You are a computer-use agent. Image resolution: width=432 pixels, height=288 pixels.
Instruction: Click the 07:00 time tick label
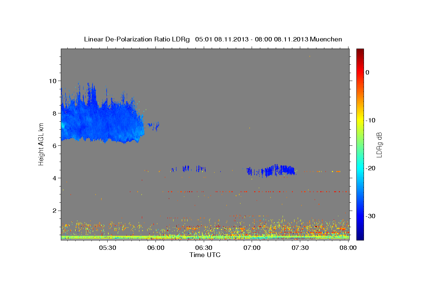252,248
